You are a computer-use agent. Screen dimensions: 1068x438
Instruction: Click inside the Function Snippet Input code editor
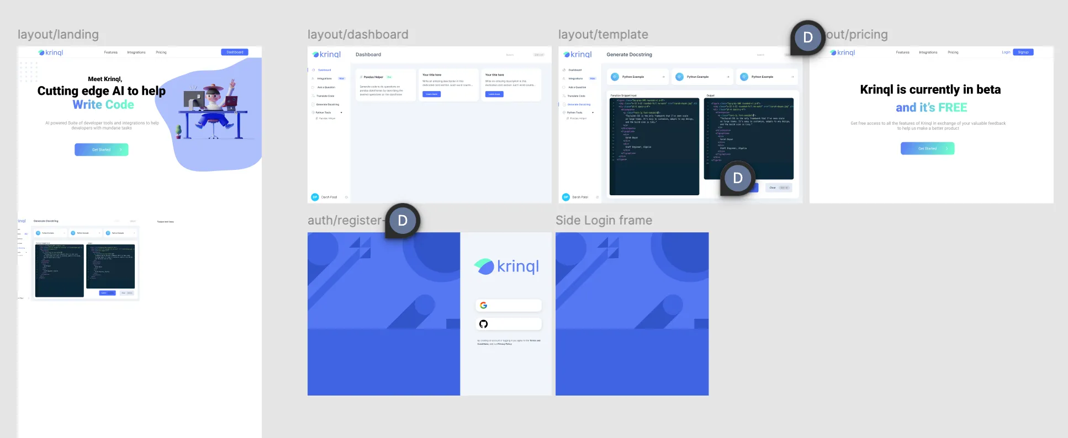654,147
